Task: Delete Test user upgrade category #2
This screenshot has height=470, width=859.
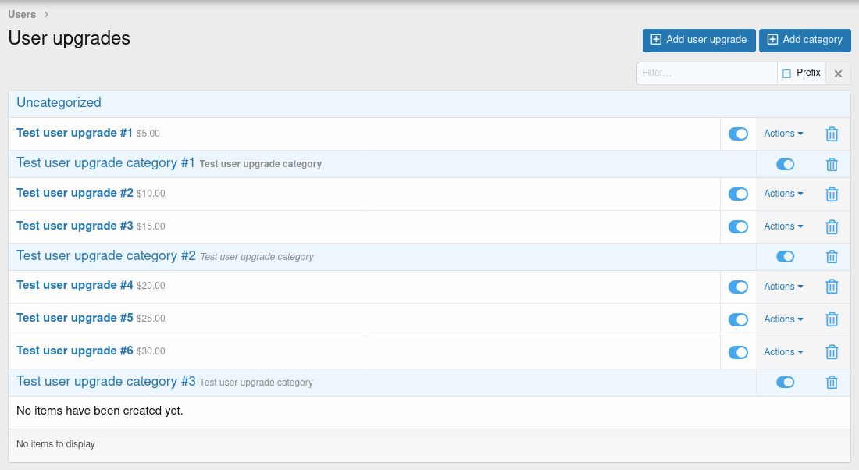Action: pos(832,257)
